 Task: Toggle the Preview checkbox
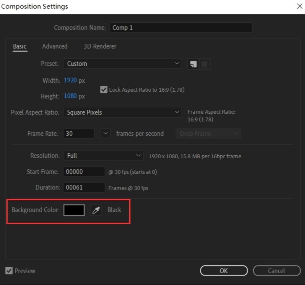click(x=9, y=271)
